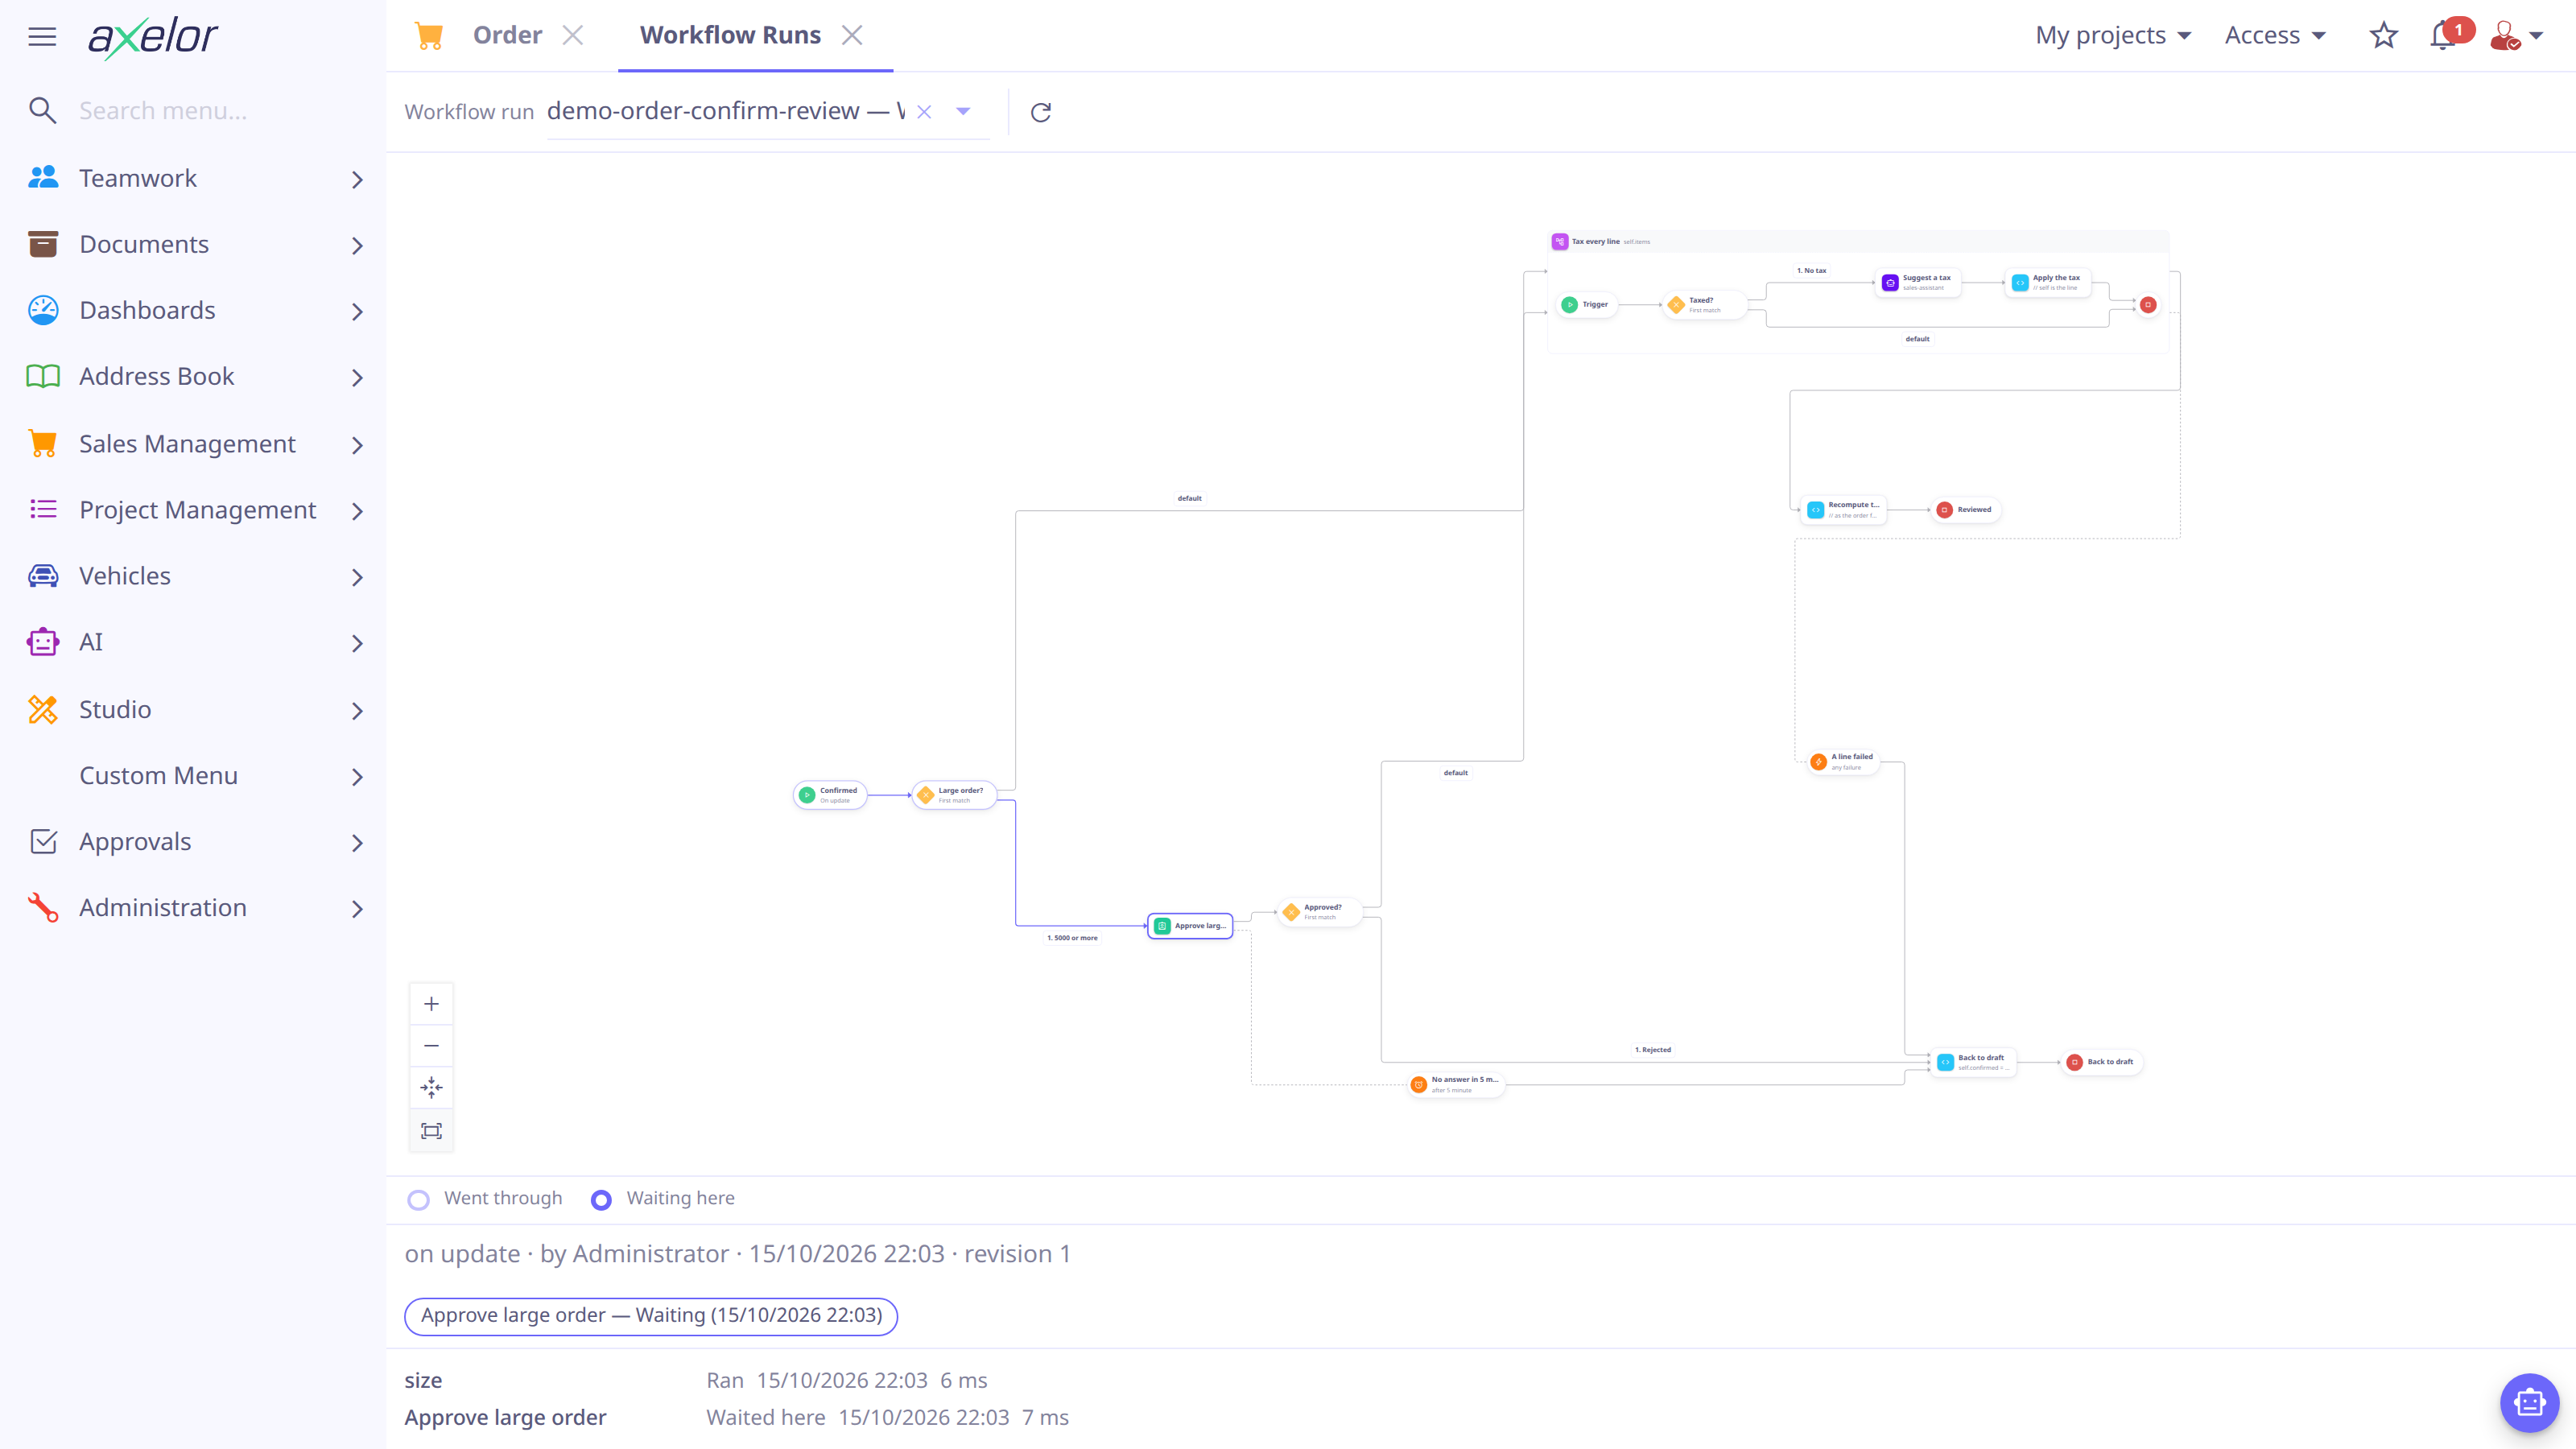Viewport: 2576px width, 1449px height.
Task: Click the Vehicles car icon
Action: [43, 576]
